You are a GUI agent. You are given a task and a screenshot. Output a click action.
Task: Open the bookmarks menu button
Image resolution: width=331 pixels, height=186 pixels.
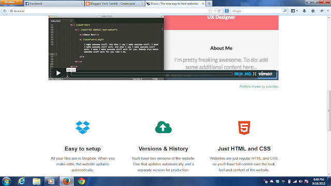click(294, 11)
